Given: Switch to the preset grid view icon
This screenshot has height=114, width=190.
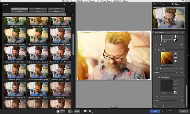Looking at the screenshot, I should click(x=72, y=15).
